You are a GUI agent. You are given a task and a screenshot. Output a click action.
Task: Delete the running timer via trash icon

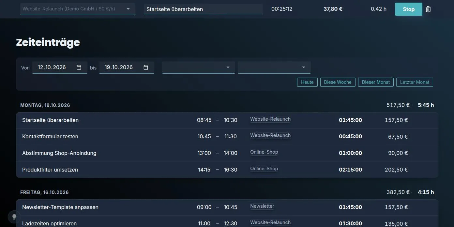coord(428,9)
